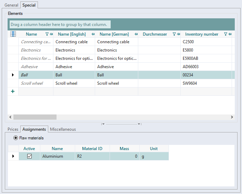The width and height of the screenshot is (242, 194).
Task: Open the Inventory number filter icon
Action: tap(225, 34)
